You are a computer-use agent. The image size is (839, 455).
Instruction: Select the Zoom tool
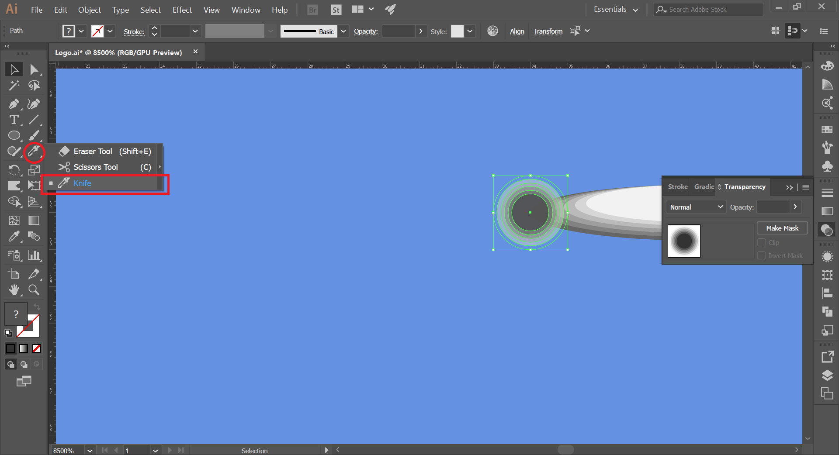tap(34, 290)
